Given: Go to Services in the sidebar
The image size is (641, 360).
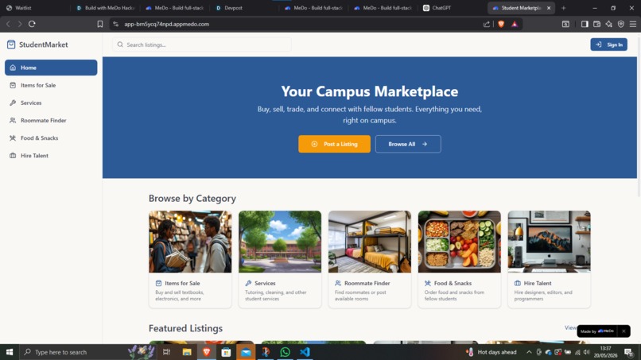Looking at the screenshot, I should [51, 103].
